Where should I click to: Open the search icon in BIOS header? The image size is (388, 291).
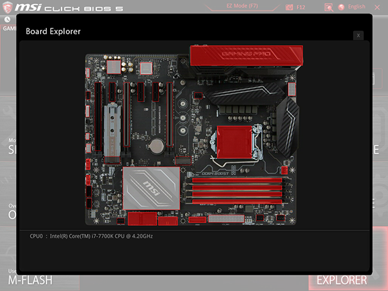pos(329,7)
